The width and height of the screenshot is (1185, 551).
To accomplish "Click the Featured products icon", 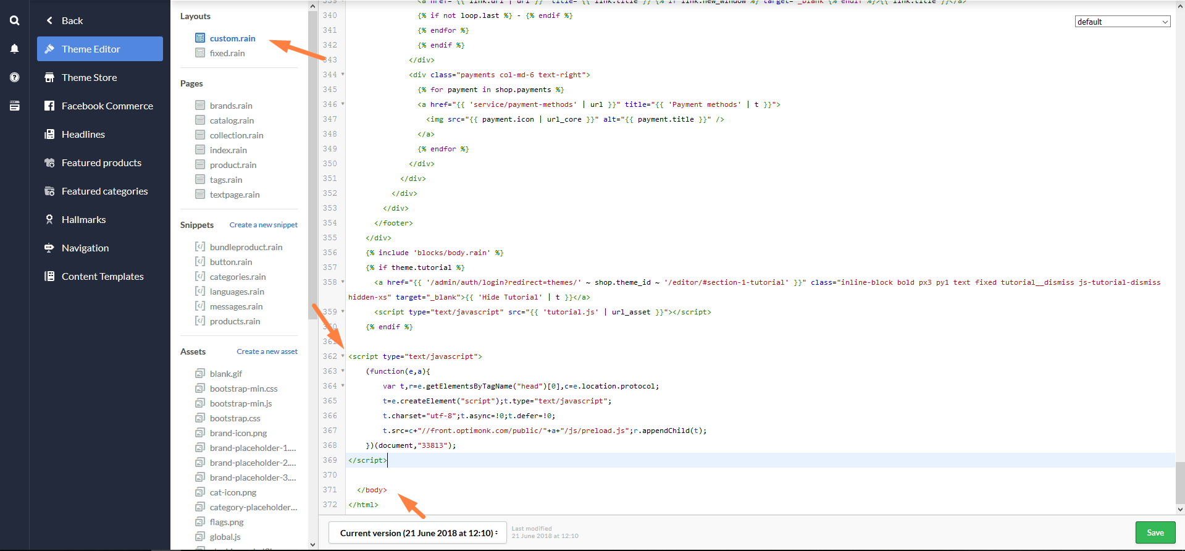I will [49, 162].
